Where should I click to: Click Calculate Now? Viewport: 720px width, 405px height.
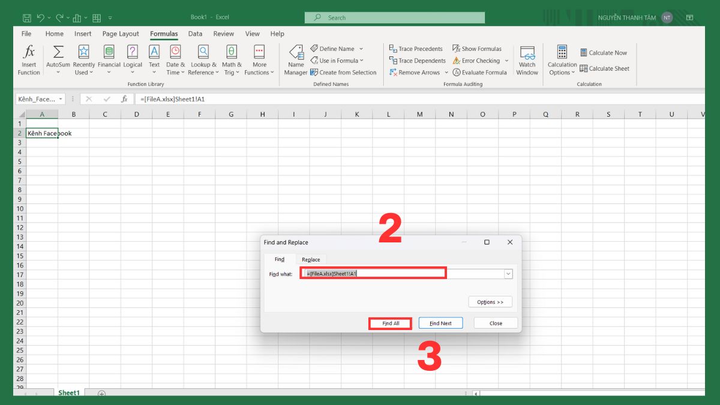pos(604,53)
